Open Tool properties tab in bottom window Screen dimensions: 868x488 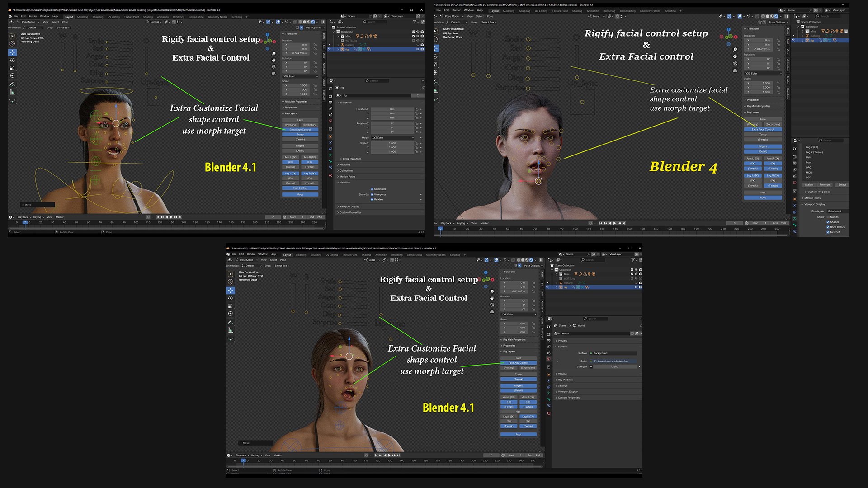pos(549,326)
